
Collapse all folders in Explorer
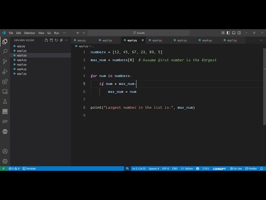[x=61, y=40]
